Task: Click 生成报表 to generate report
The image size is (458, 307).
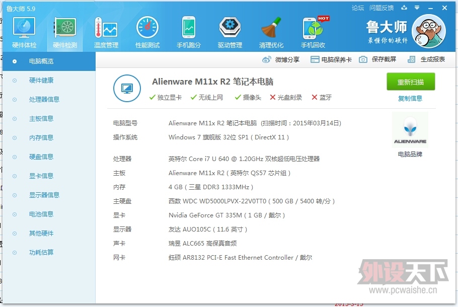Action: pyautogui.click(x=426, y=59)
